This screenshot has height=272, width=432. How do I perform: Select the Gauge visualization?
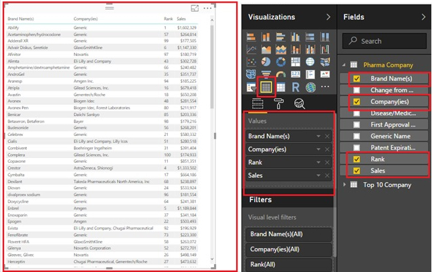281,75
